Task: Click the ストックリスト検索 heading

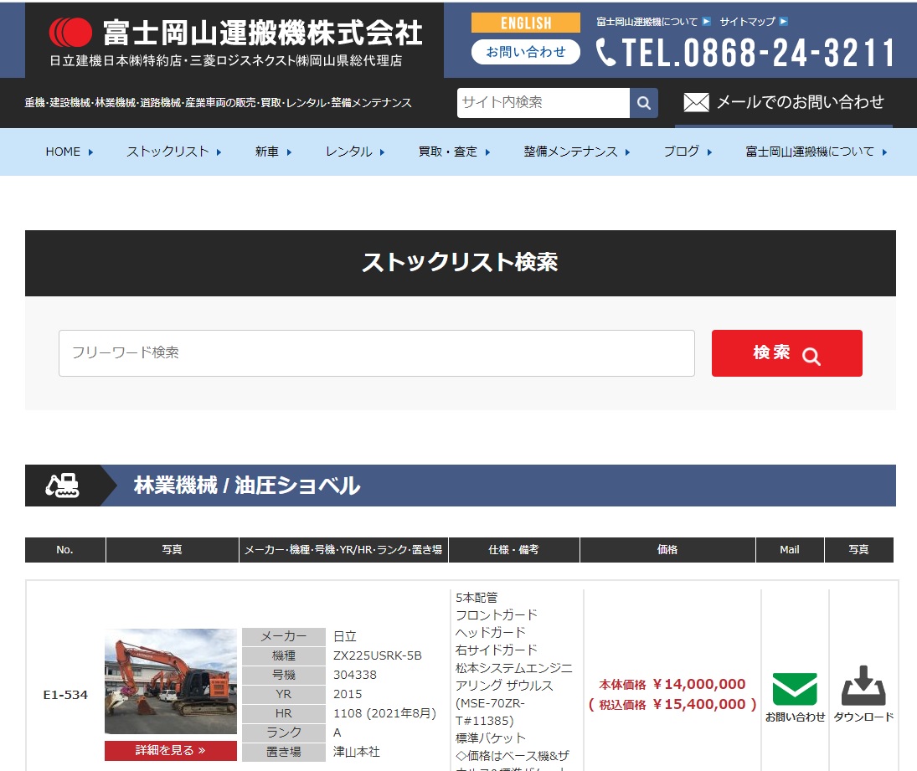Action: click(x=461, y=263)
